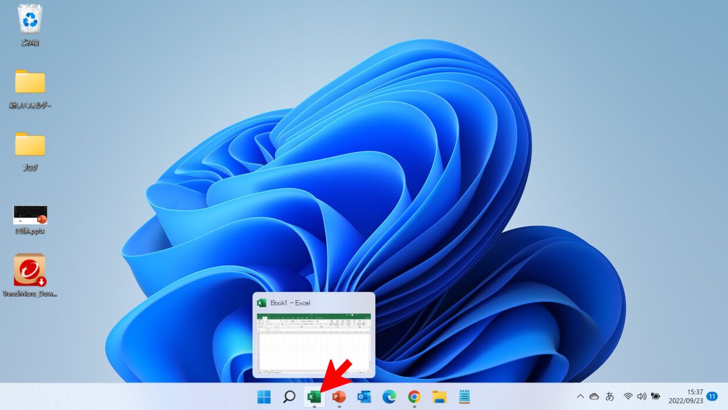Open PowerPoint from the taskbar

pyautogui.click(x=339, y=397)
